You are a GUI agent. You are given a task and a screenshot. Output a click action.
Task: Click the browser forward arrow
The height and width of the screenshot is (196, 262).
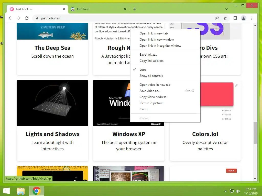point(18,18)
